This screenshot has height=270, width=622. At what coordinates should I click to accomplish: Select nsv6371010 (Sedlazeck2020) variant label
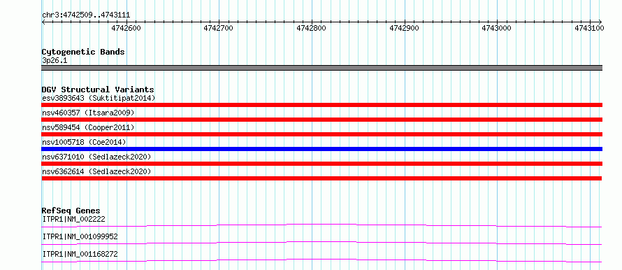[x=96, y=157]
